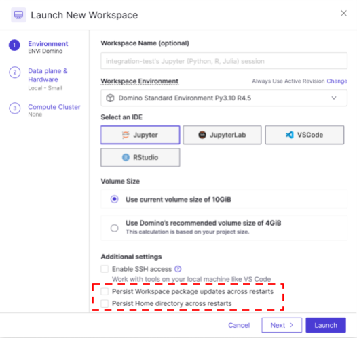Click the VSCode logo icon
The height and width of the screenshot is (338, 357).
click(x=290, y=135)
